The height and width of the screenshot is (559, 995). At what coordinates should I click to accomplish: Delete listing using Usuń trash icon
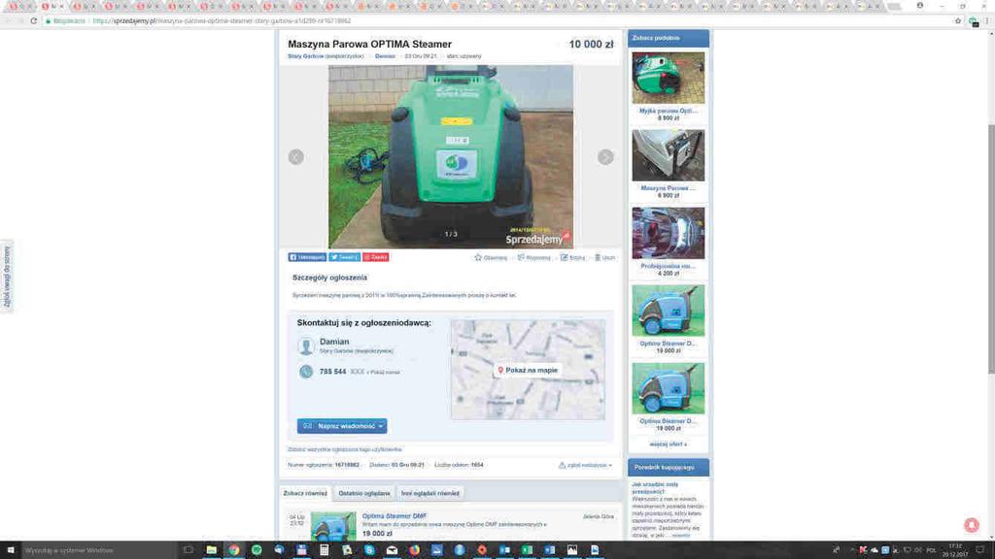click(x=604, y=258)
